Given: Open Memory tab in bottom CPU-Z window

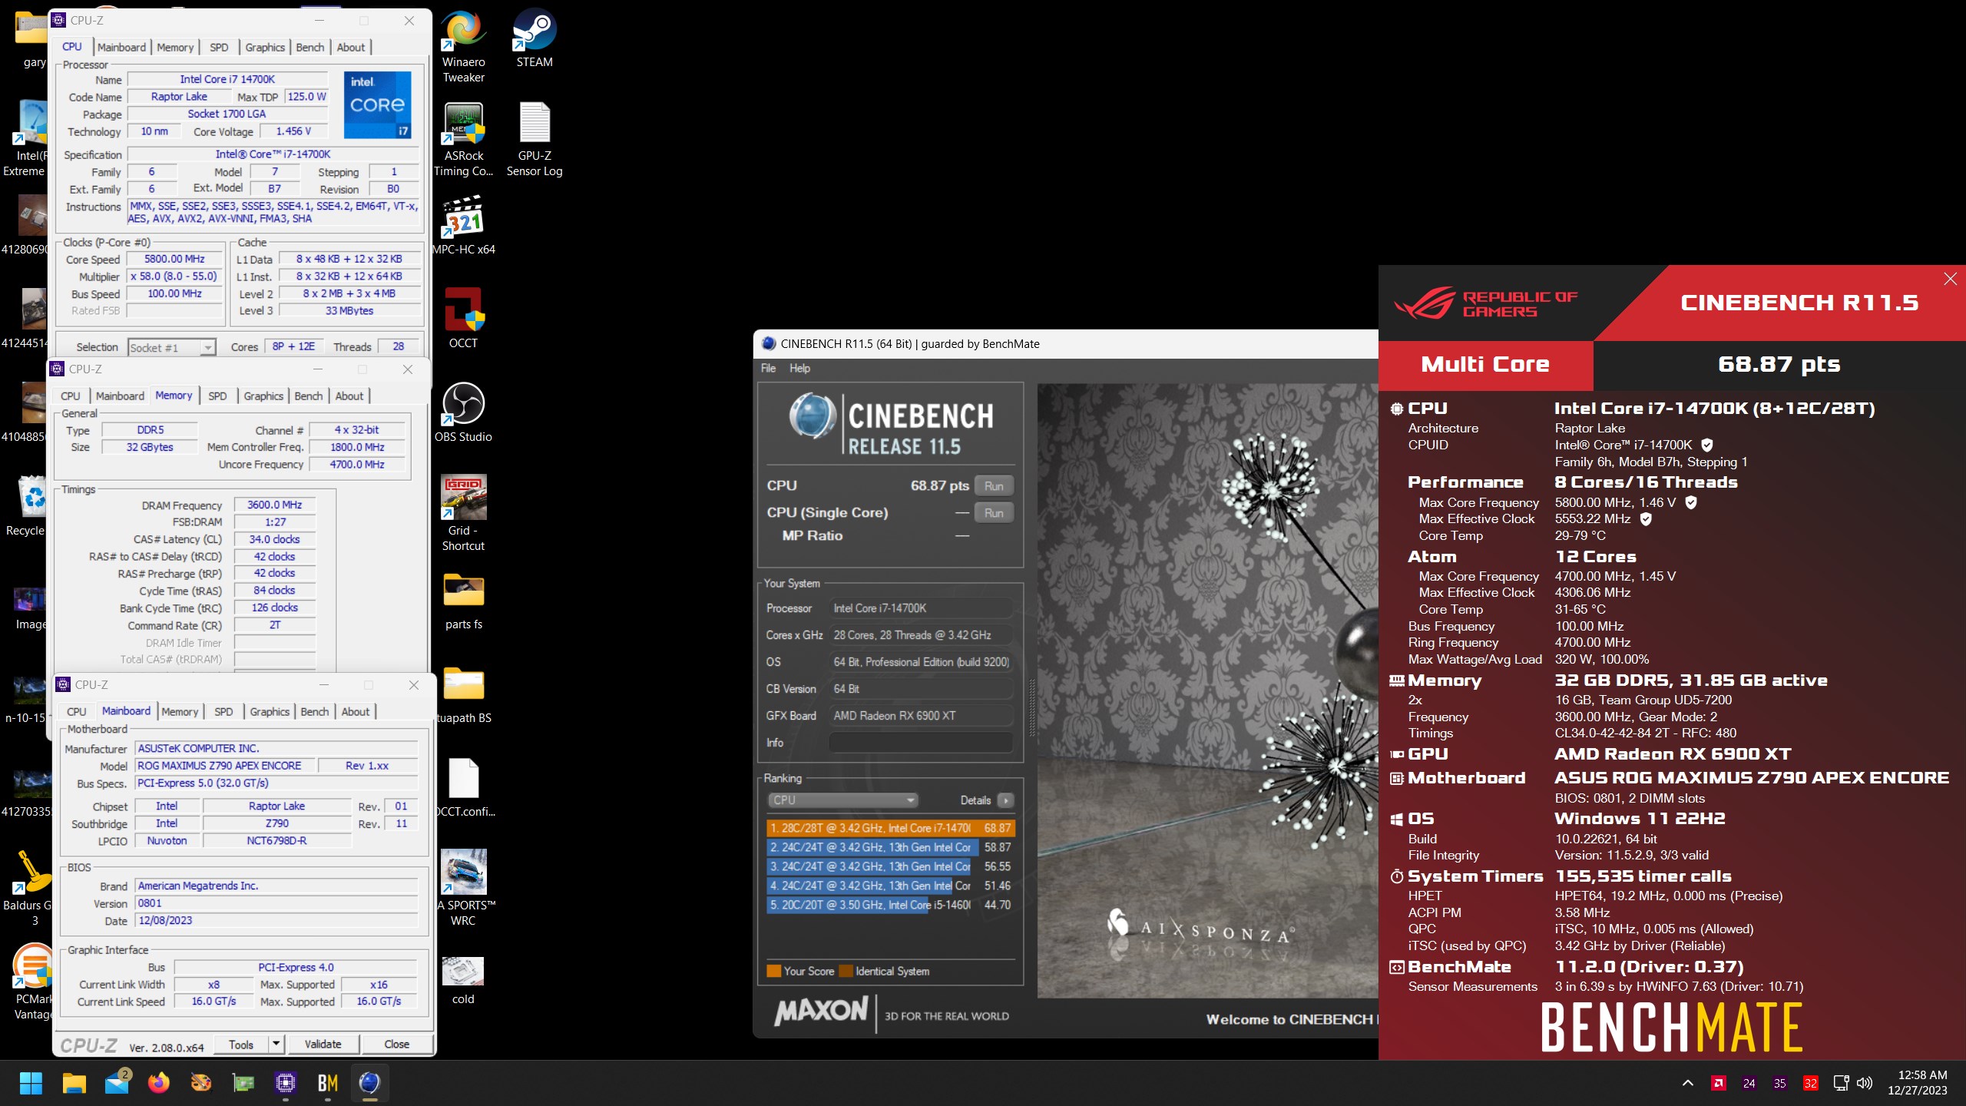Looking at the screenshot, I should (180, 711).
